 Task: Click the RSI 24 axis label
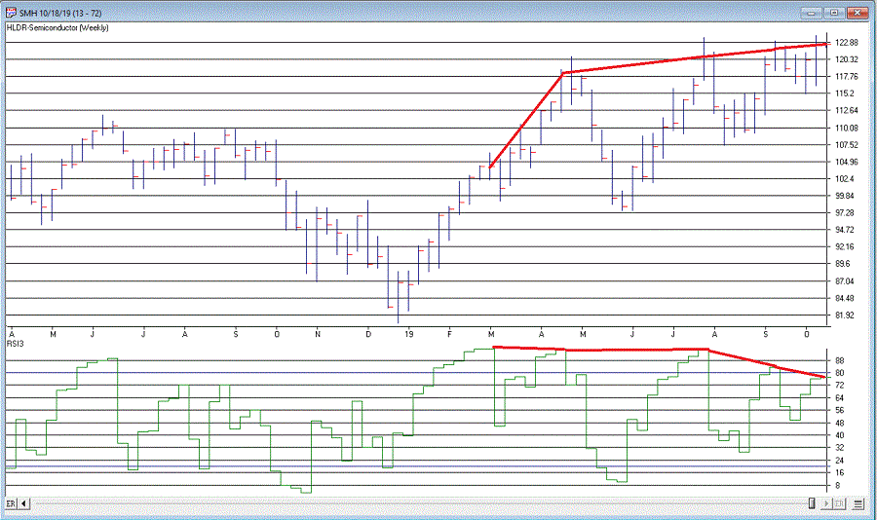pyautogui.click(x=840, y=461)
